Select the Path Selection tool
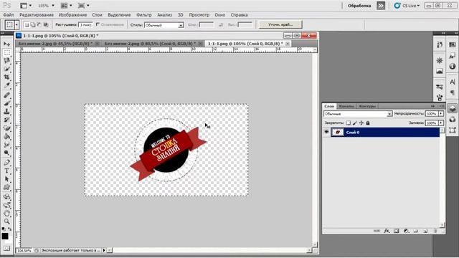459x258 pixels. click(x=6, y=178)
